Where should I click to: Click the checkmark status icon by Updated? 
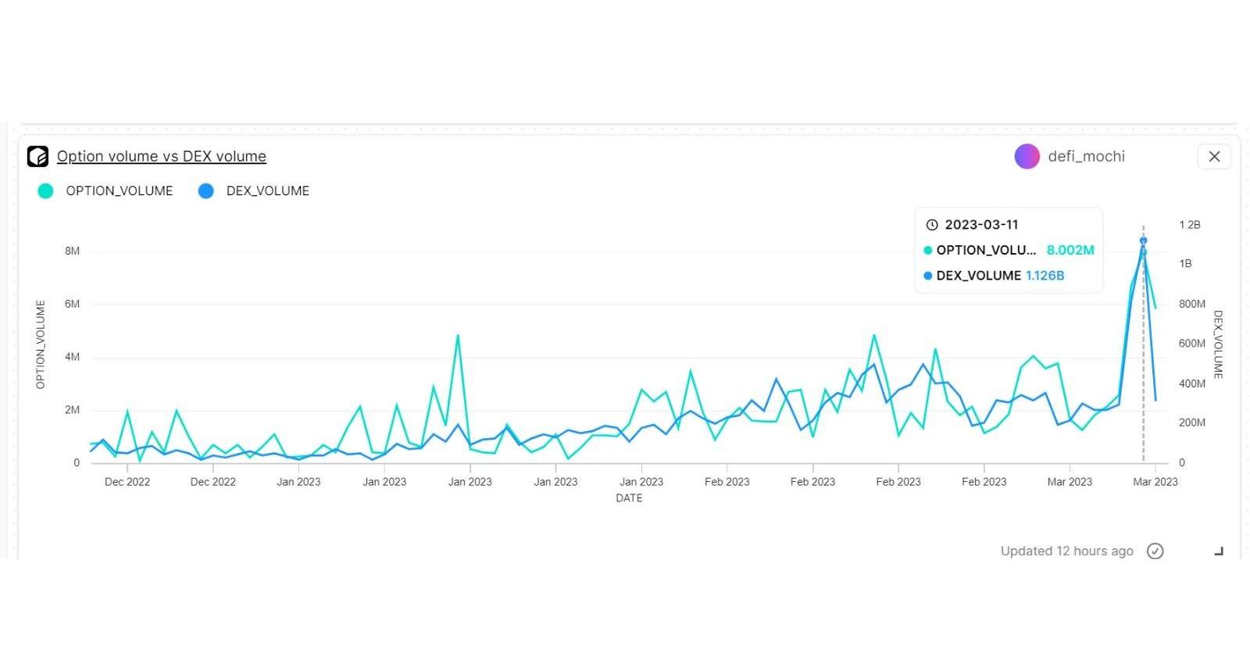point(1155,551)
